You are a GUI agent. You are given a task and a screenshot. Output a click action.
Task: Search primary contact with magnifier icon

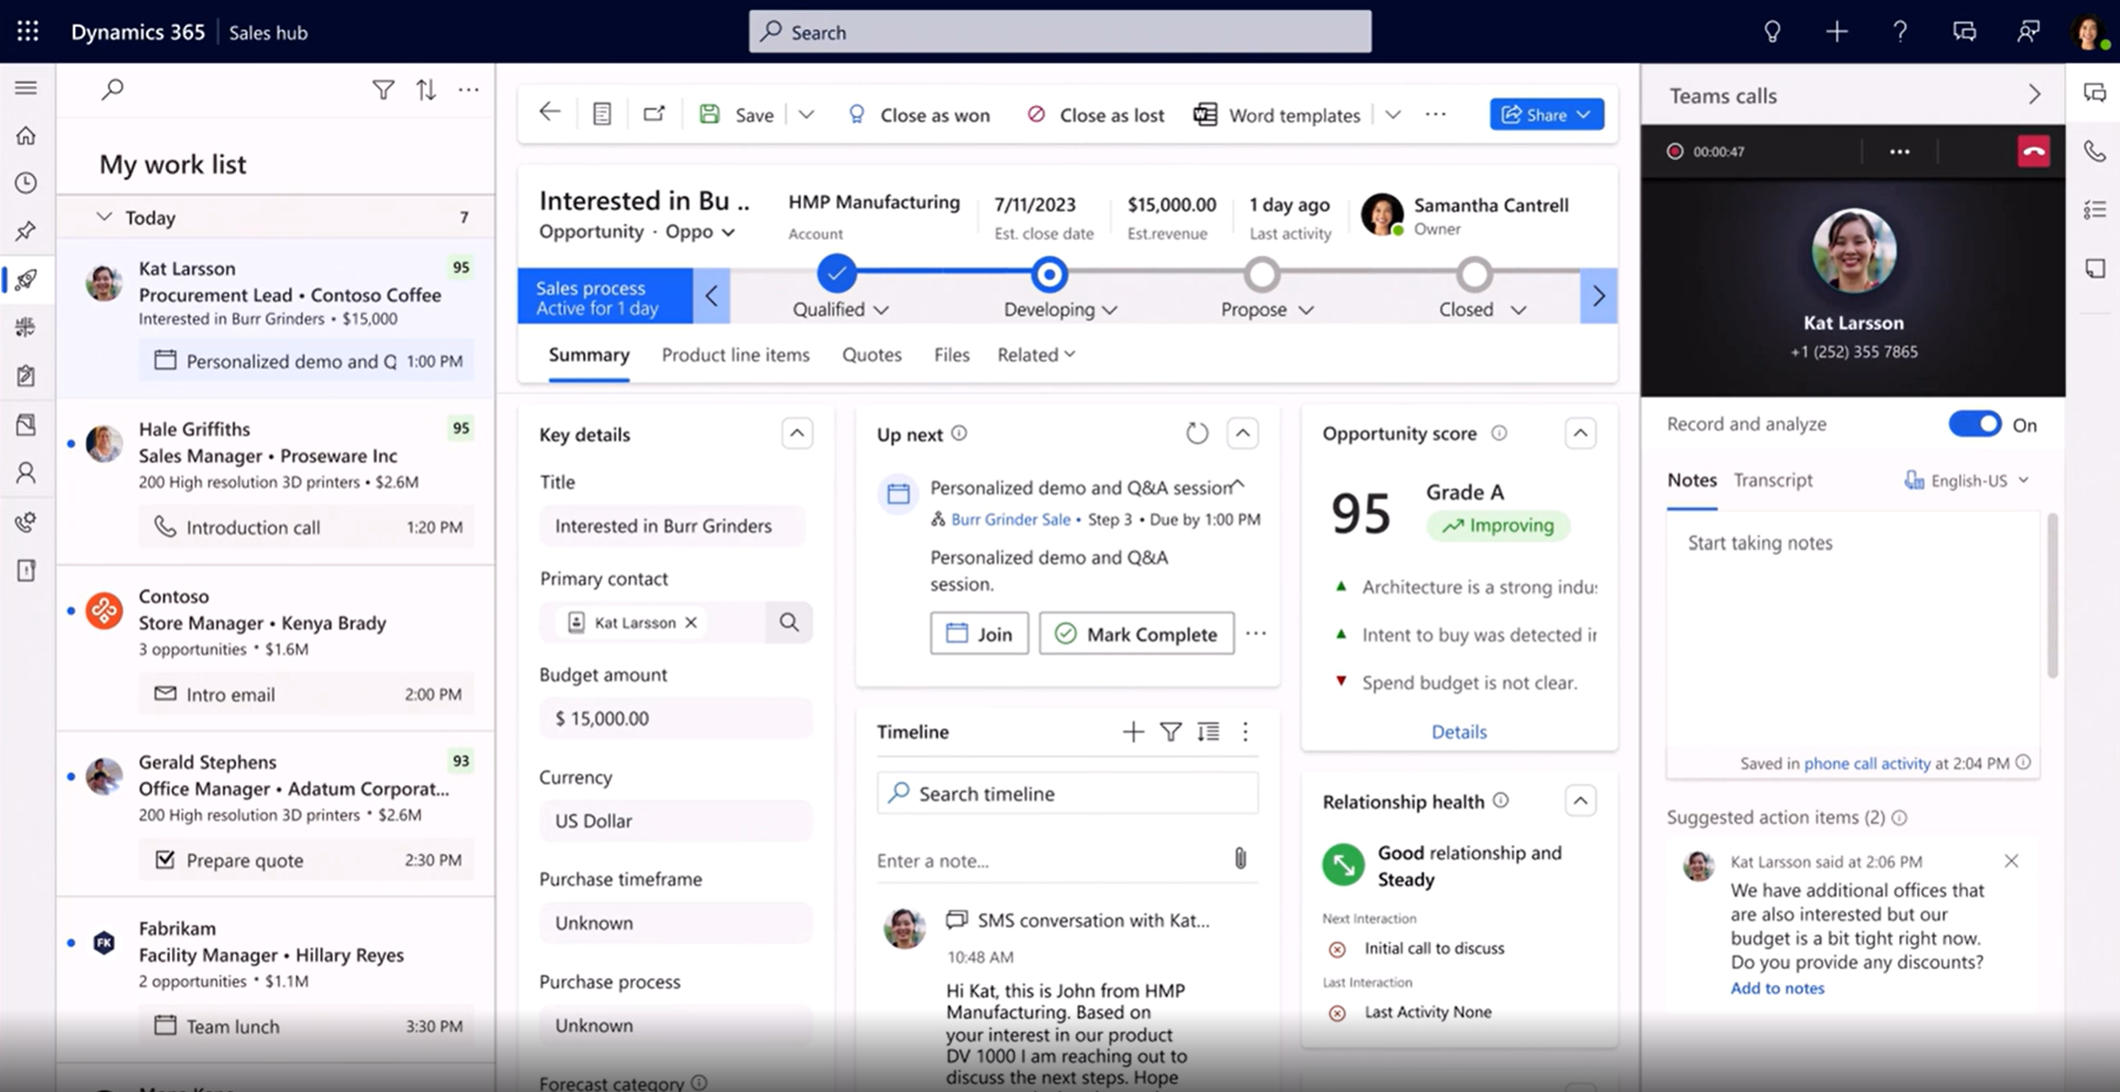(x=789, y=622)
